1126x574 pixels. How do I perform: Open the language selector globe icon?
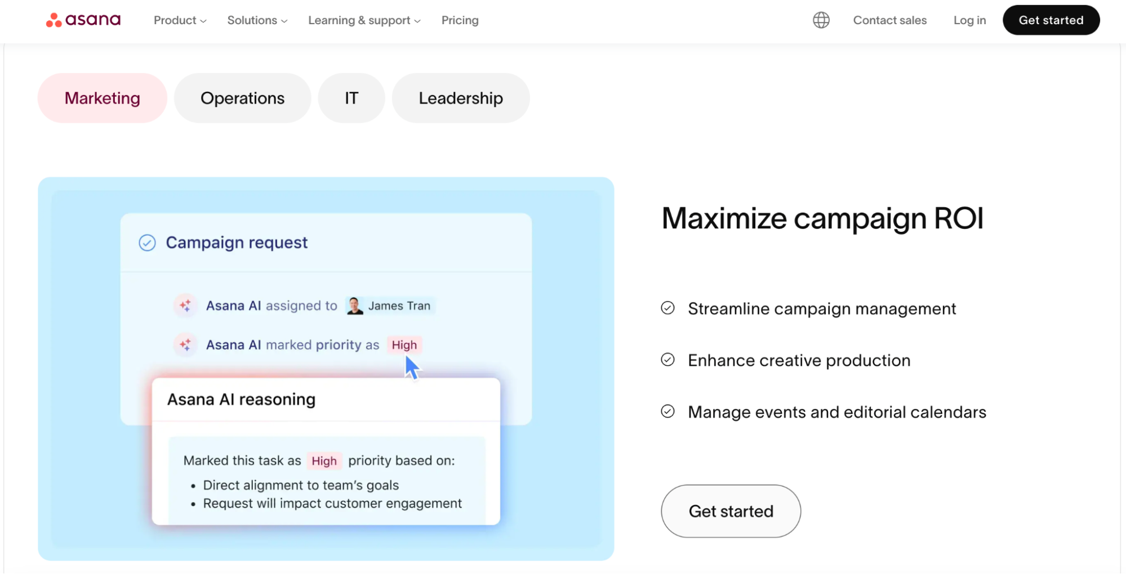click(821, 20)
